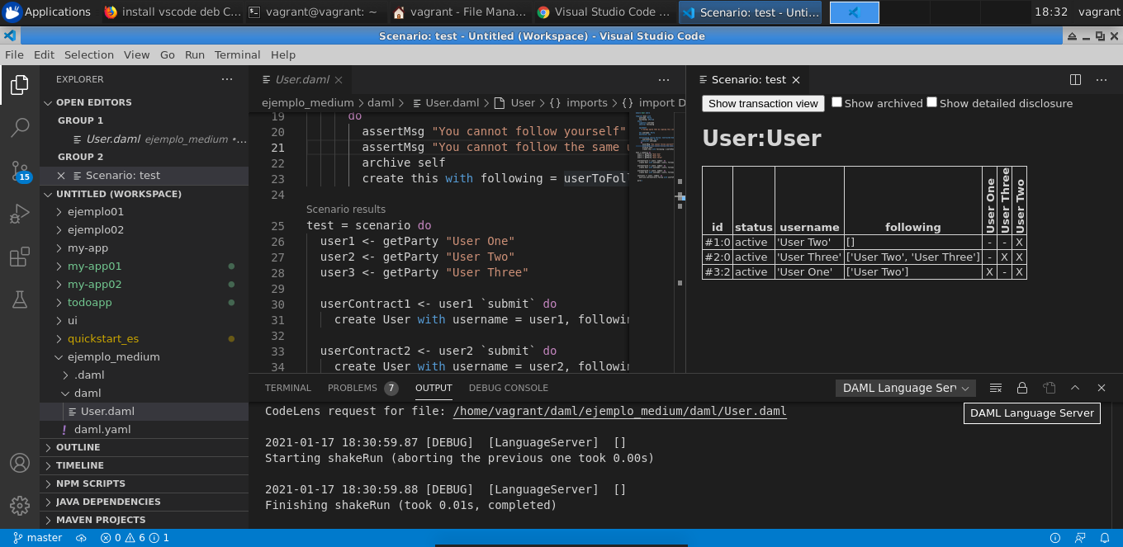Expand the my-app01 folder
This screenshot has height=547, width=1123.
[x=144, y=266]
